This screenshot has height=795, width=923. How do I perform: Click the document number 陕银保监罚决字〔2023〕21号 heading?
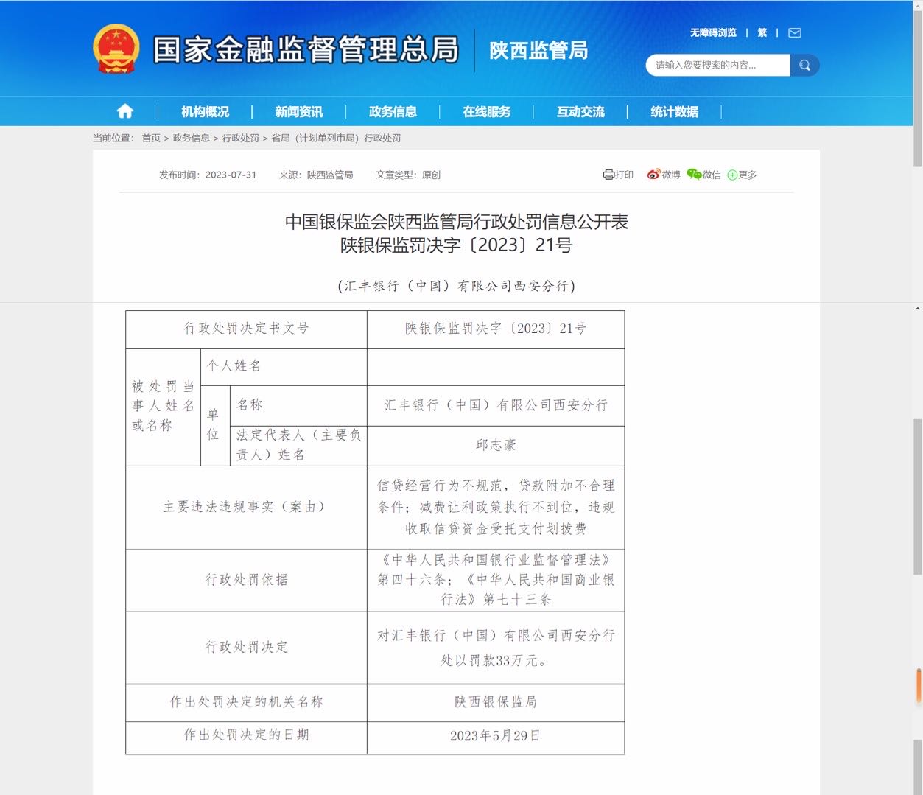point(456,245)
